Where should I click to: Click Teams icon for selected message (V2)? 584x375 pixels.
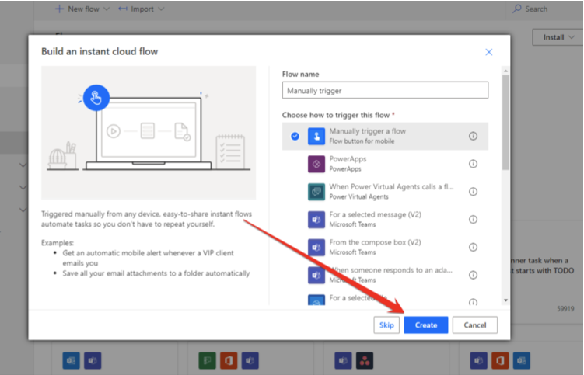pos(316,220)
